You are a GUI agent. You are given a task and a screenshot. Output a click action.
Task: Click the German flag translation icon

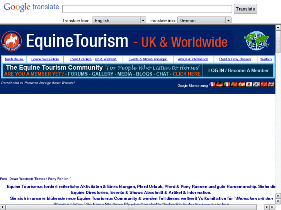coord(220,84)
